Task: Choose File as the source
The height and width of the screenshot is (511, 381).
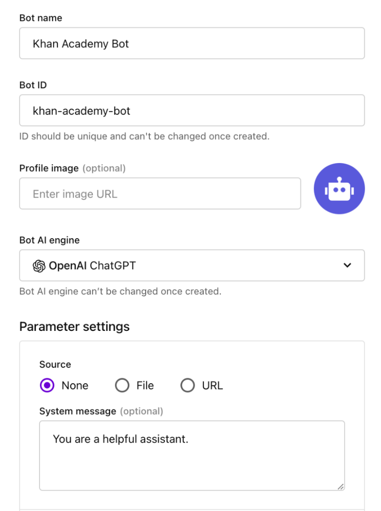Action: tap(122, 385)
